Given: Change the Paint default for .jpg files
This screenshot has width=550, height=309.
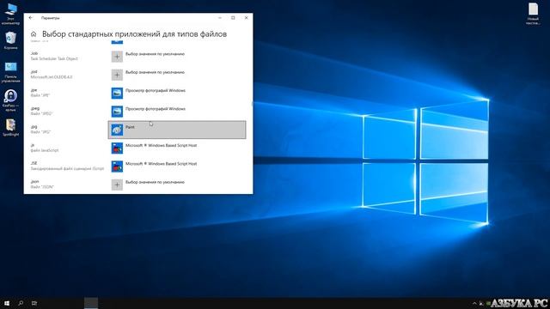Looking at the screenshot, I should point(177,130).
